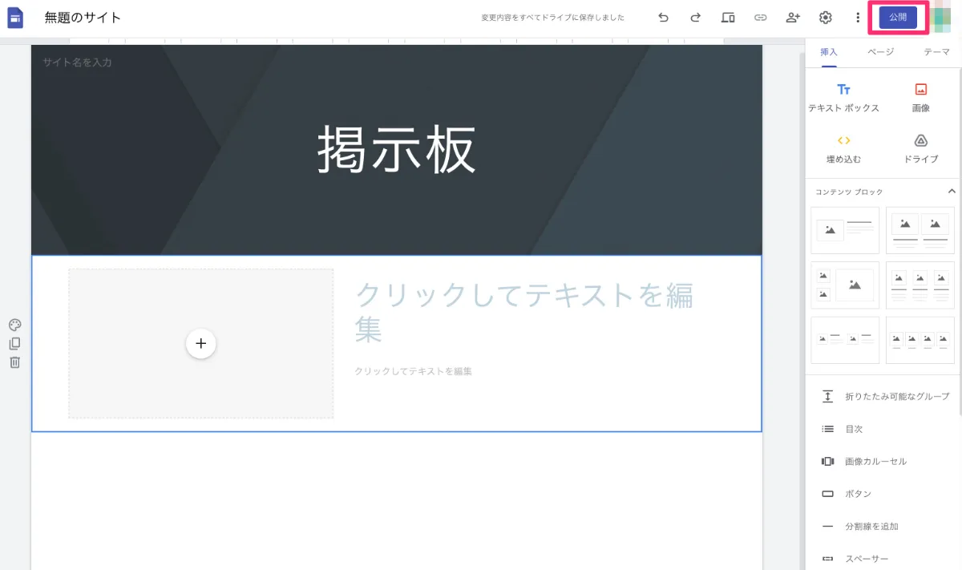Undo the last change
962x570 pixels.
coord(663,17)
